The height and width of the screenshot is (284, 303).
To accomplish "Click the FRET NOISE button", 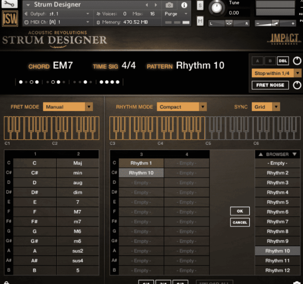I will click(270, 85).
